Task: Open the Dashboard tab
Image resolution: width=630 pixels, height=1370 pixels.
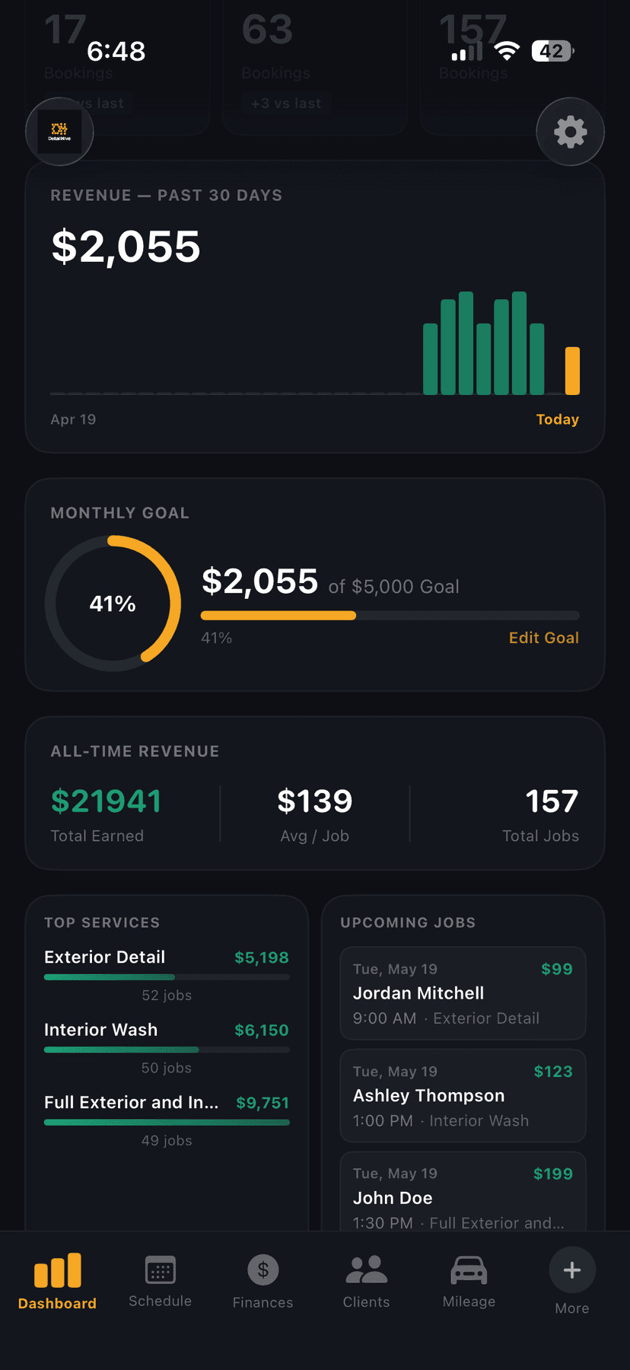Action: pos(57,1282)
